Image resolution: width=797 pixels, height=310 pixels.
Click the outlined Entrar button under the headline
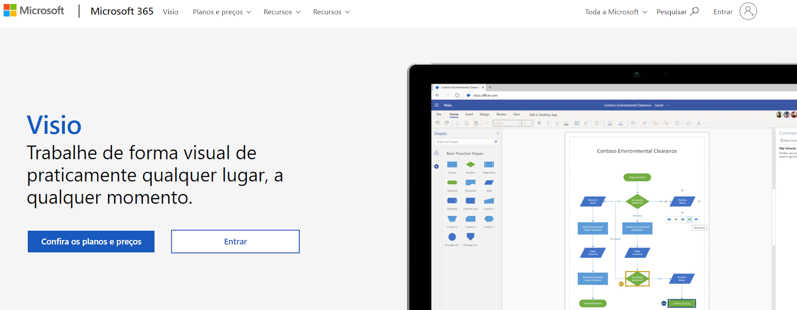tap(236, 241)
